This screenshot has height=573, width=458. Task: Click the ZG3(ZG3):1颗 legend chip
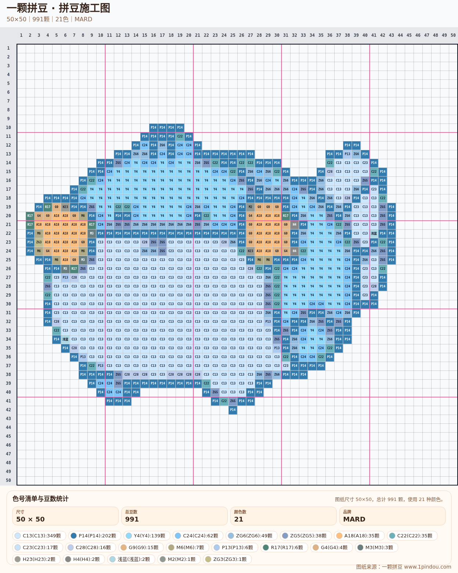tap(227, 559)
